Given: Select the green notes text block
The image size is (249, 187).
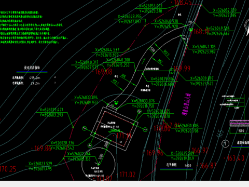Looking at the screenshot, I should pos(33,27).
